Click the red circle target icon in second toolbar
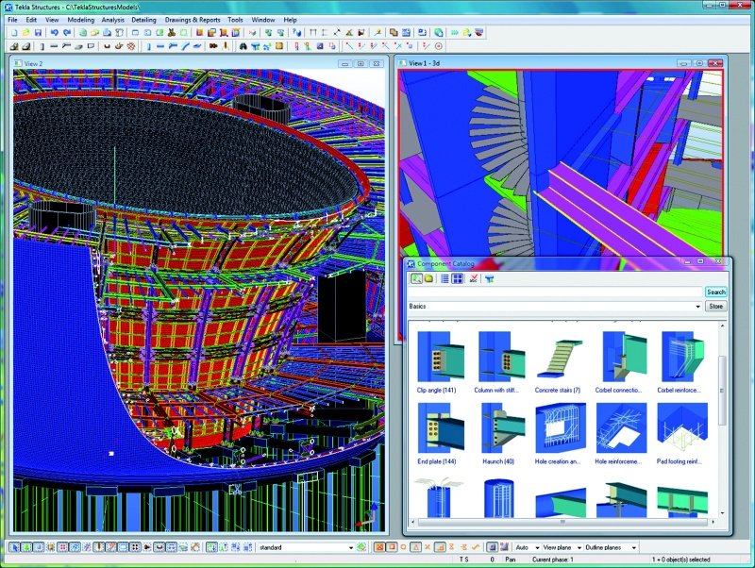 tap(438, 46)
